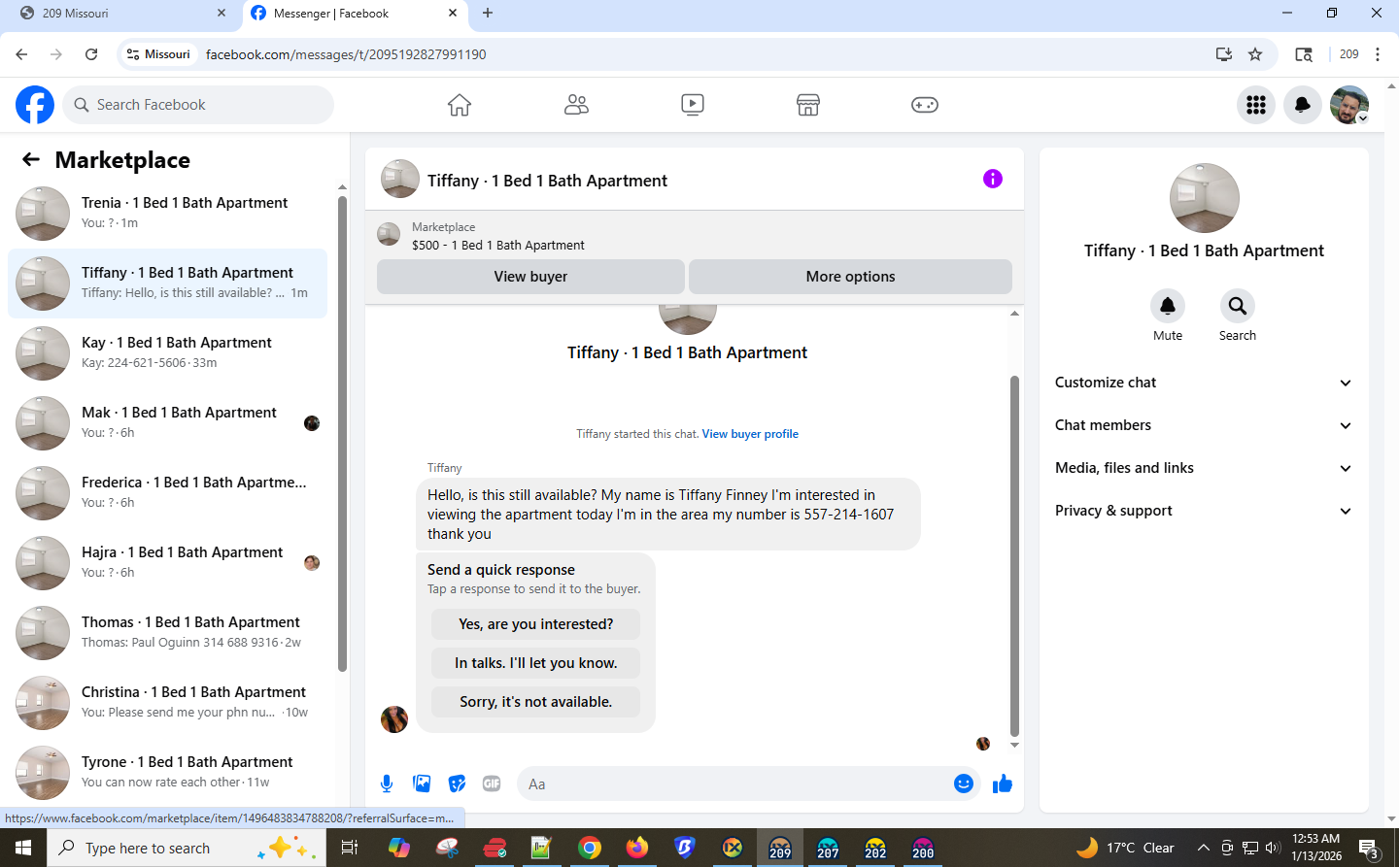Click the More options button
1399x867 pixels.
pos(850,277)
